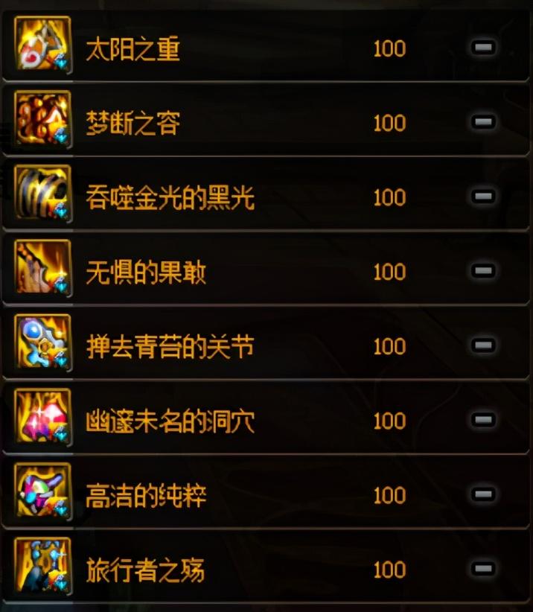
Task: Decrease quantity for 幽邃未名的洞穴
Action: click(x=483, y=420)
